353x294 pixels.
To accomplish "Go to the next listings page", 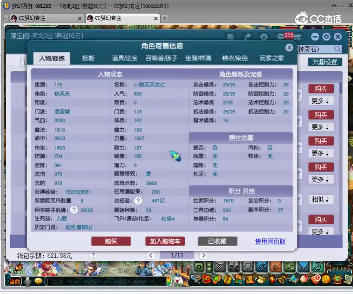I will tap(203, 255).
